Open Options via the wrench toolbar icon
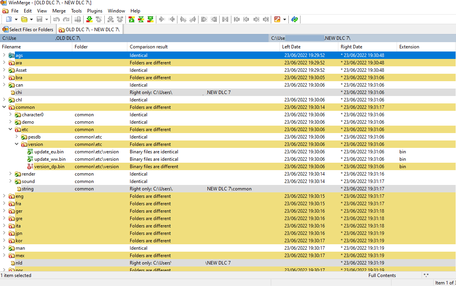This screenshot has height=286, width=456. 277,20
